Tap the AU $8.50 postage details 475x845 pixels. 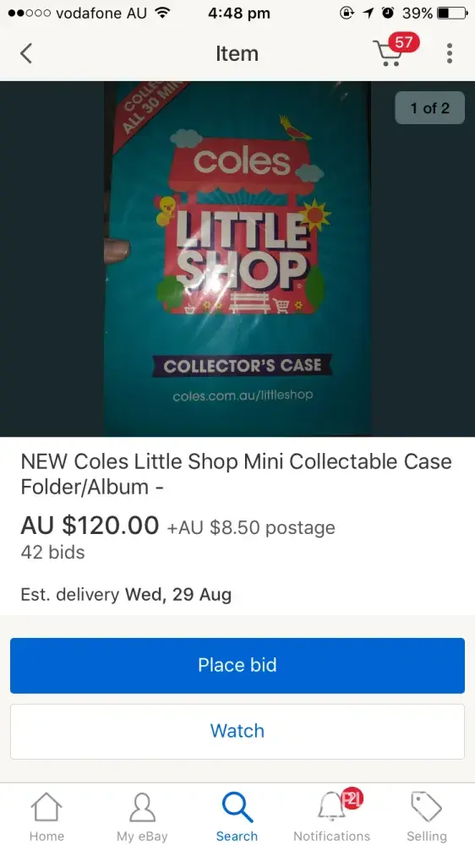pyautogui.click(x=251, y=527)
